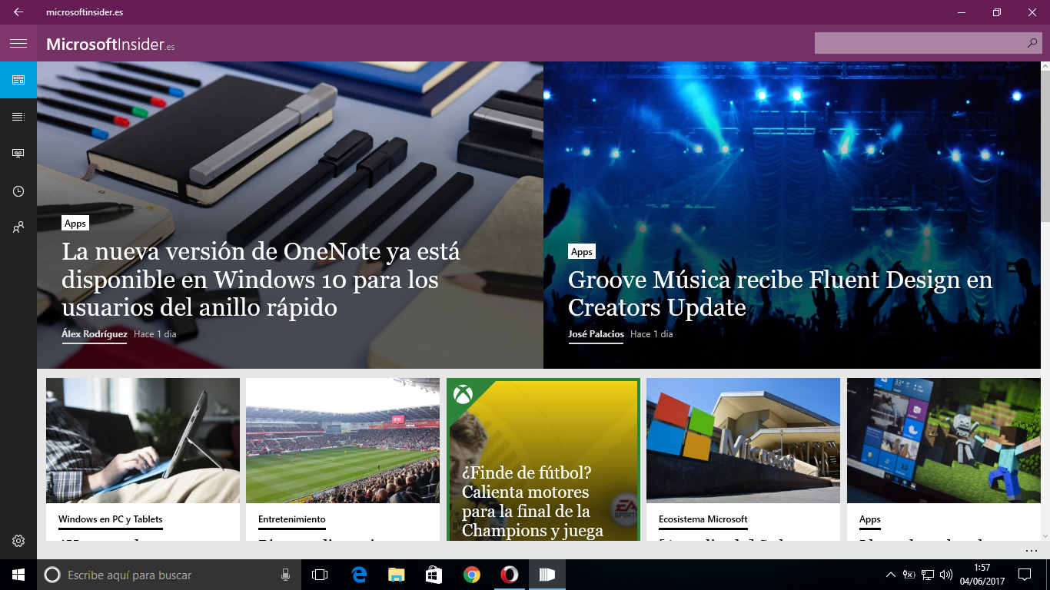Click the vertical scrollbar down arrow

1045,535
